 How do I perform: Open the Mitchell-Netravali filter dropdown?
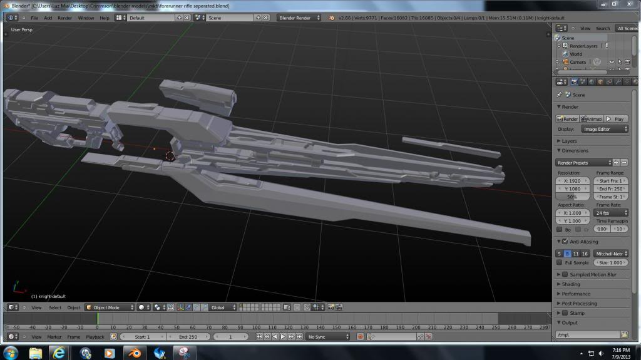click(x=611, y=254)
